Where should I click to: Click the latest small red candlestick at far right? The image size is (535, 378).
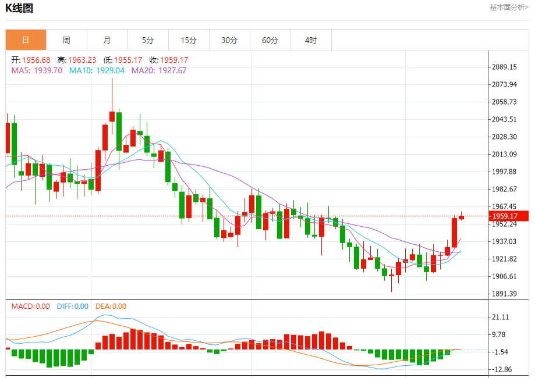(461, 217)
